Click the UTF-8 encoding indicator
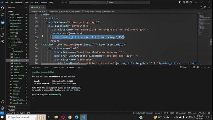213x120 pixels. pyautogui.click(x=166, y=113)
